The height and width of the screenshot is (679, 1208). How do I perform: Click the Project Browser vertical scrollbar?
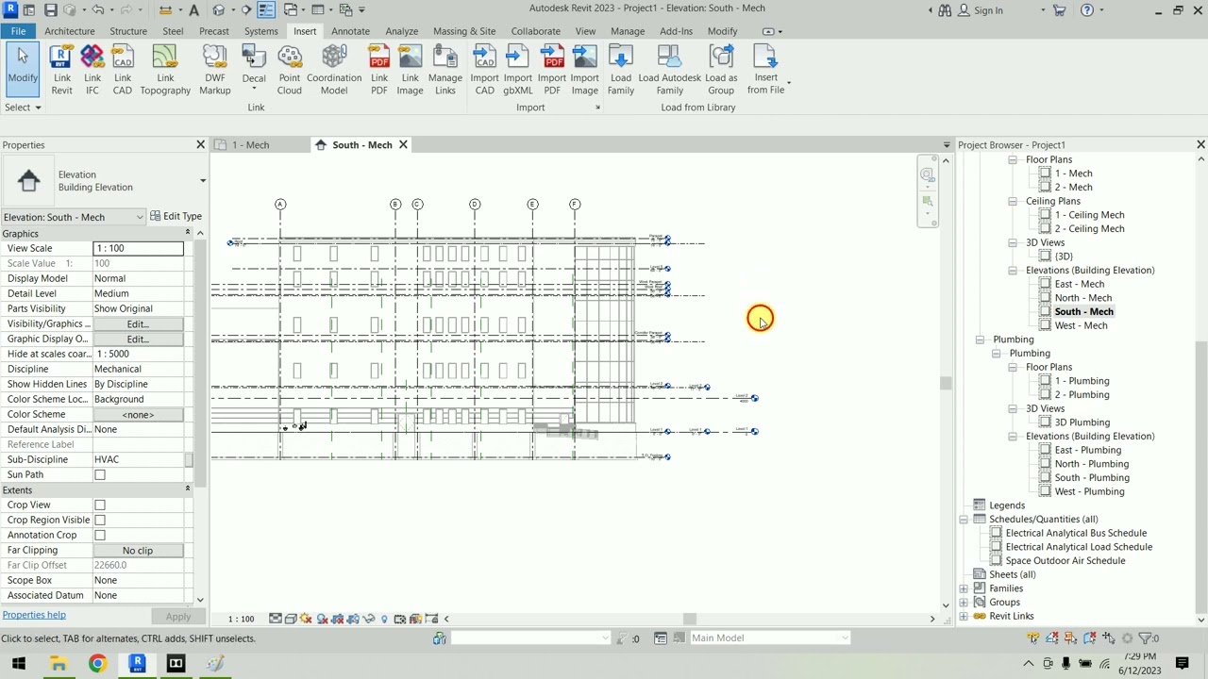pos(1200,476)
